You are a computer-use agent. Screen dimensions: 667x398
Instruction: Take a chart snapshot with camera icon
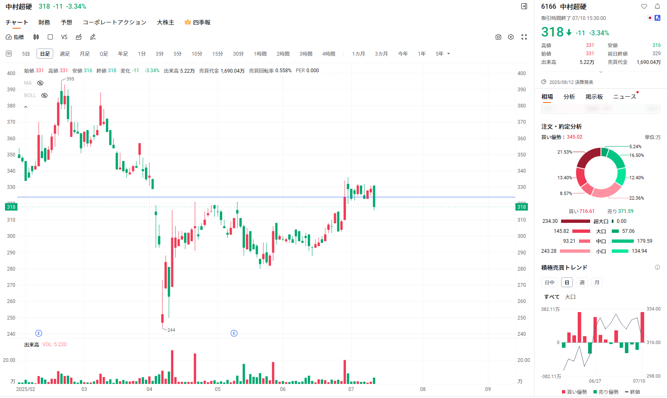[498, 37]
